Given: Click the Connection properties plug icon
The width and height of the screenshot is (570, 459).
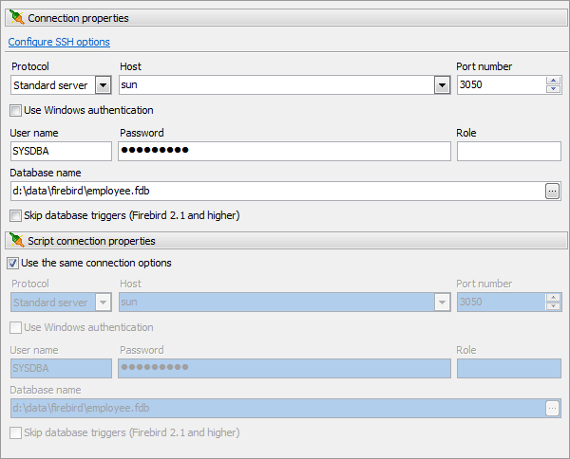Looking at the screenshot, I should [x=17, y=17].
